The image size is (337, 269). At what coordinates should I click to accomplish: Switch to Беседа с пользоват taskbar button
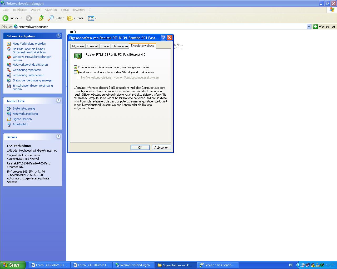point(218,265)
